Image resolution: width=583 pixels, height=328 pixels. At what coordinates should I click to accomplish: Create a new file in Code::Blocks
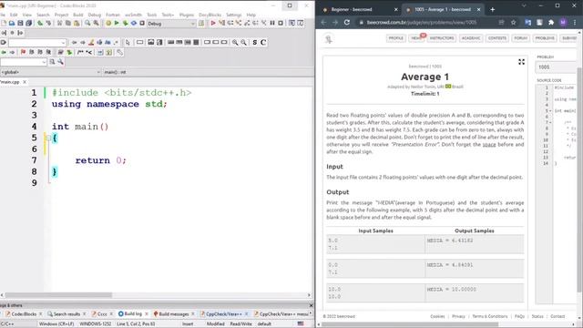coord(4,23)
